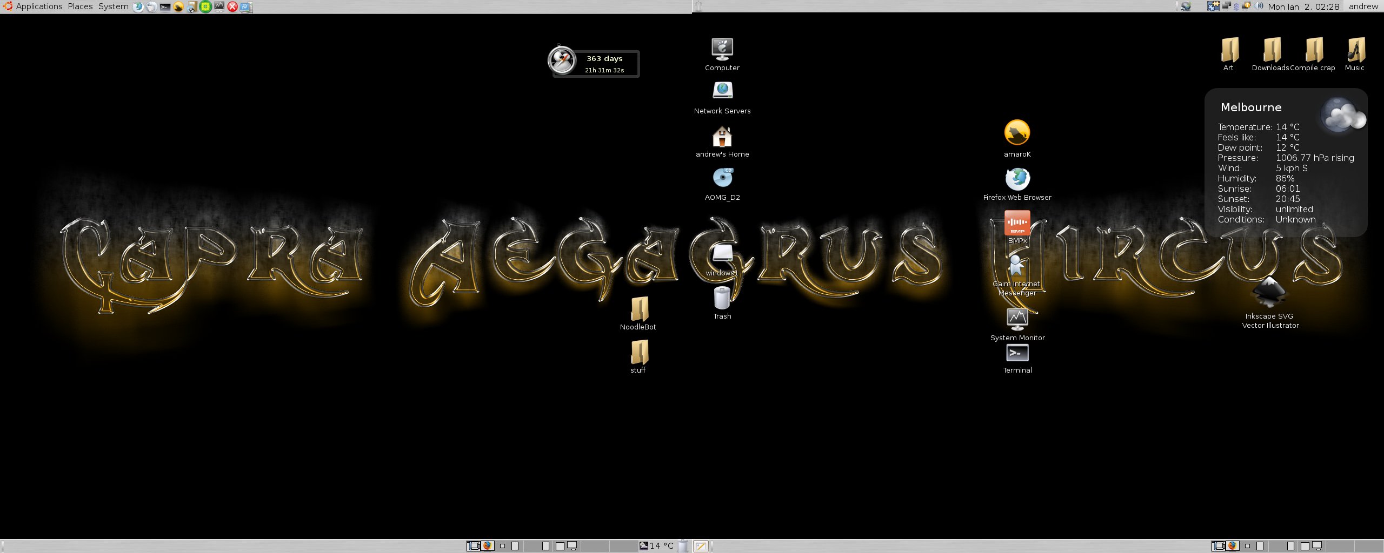Open andrew's Home folder icon
Screen dimensions: 1384x553
[x=722, y=141]
